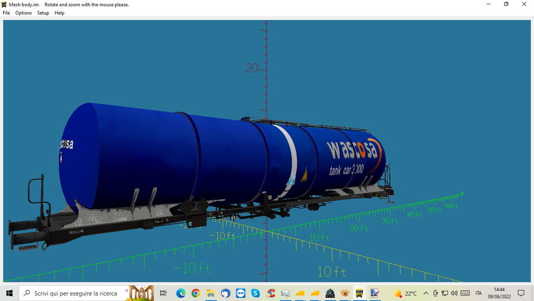
Task: Restore down the Mesh viewer window
Action: point(506,4)
